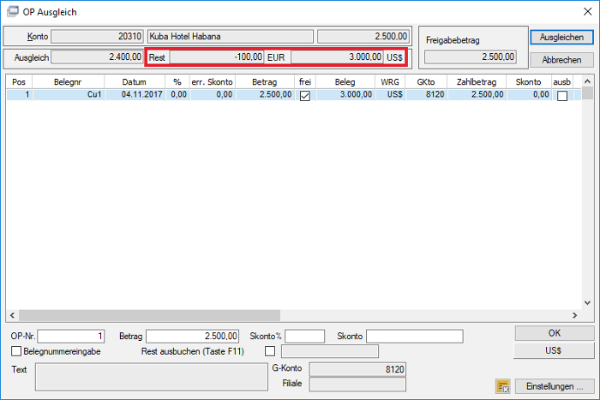Click the scroll up arrow of table
The width and height of the screenshot is (600, 400).
[x=587, y=81]
